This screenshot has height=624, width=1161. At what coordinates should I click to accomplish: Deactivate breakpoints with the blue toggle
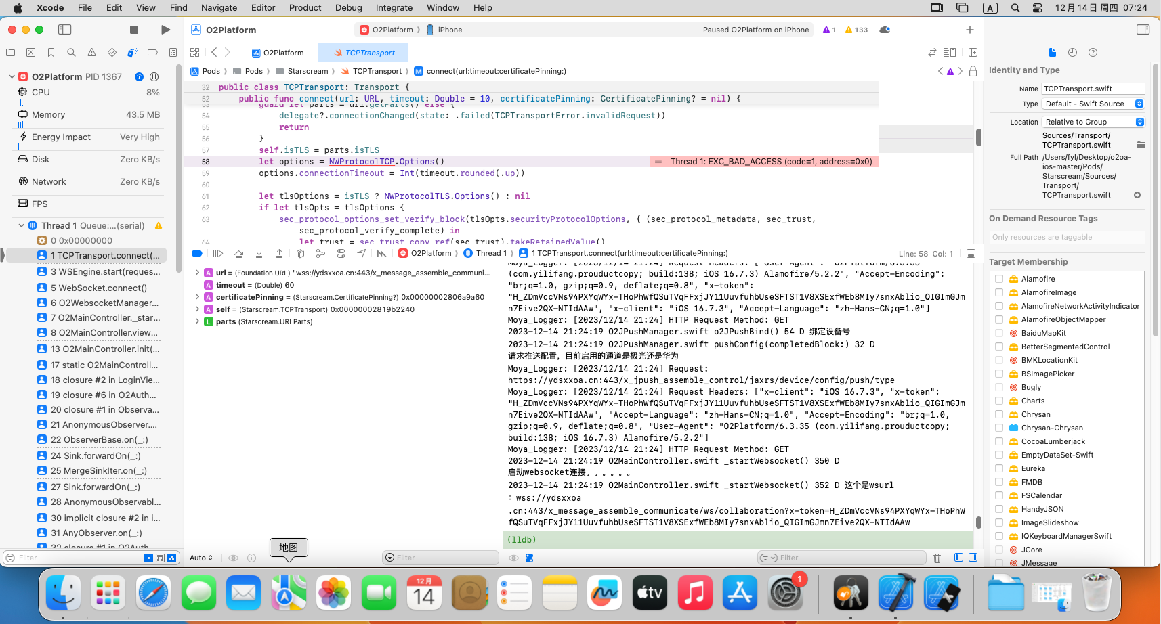coord(197,254)
